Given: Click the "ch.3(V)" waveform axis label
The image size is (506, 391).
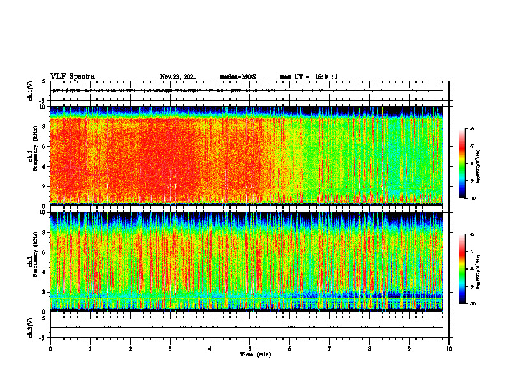Looking at the screenshot, I should [31, 328].
